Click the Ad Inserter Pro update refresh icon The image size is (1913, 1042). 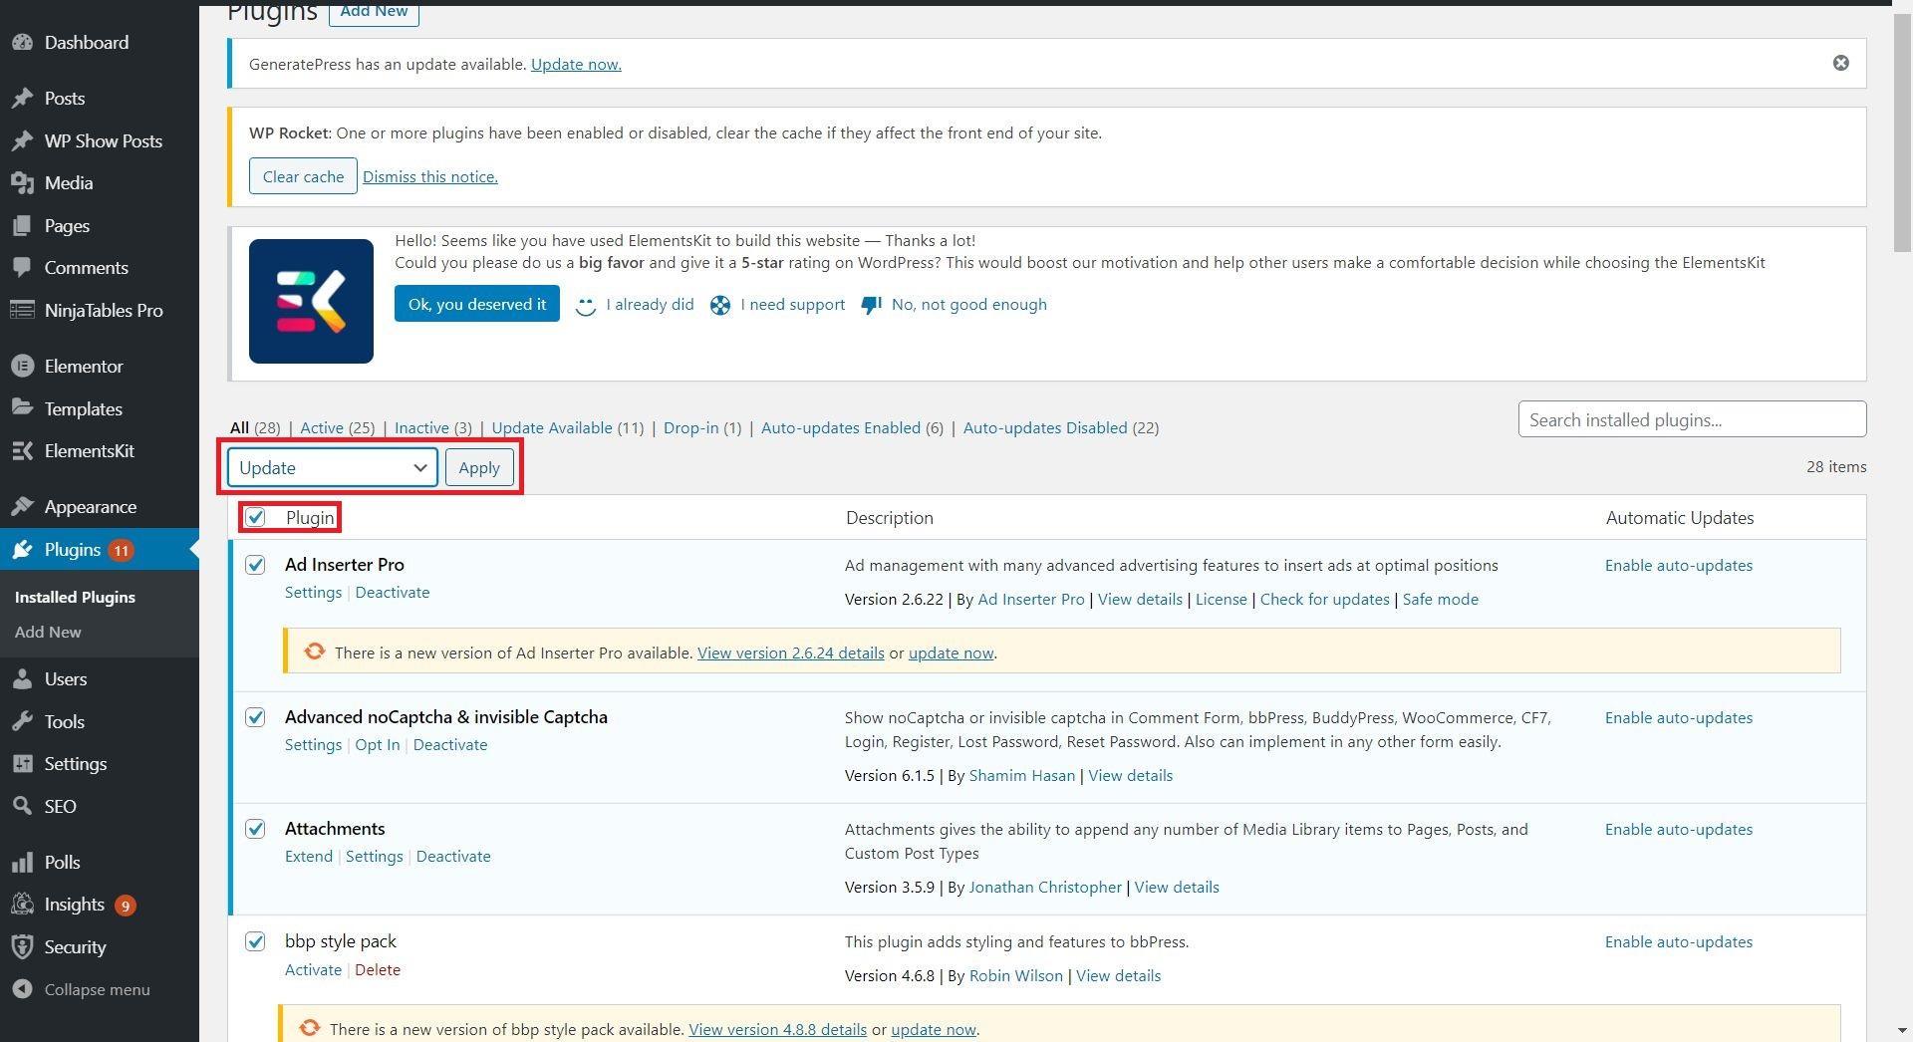point(314,651)
